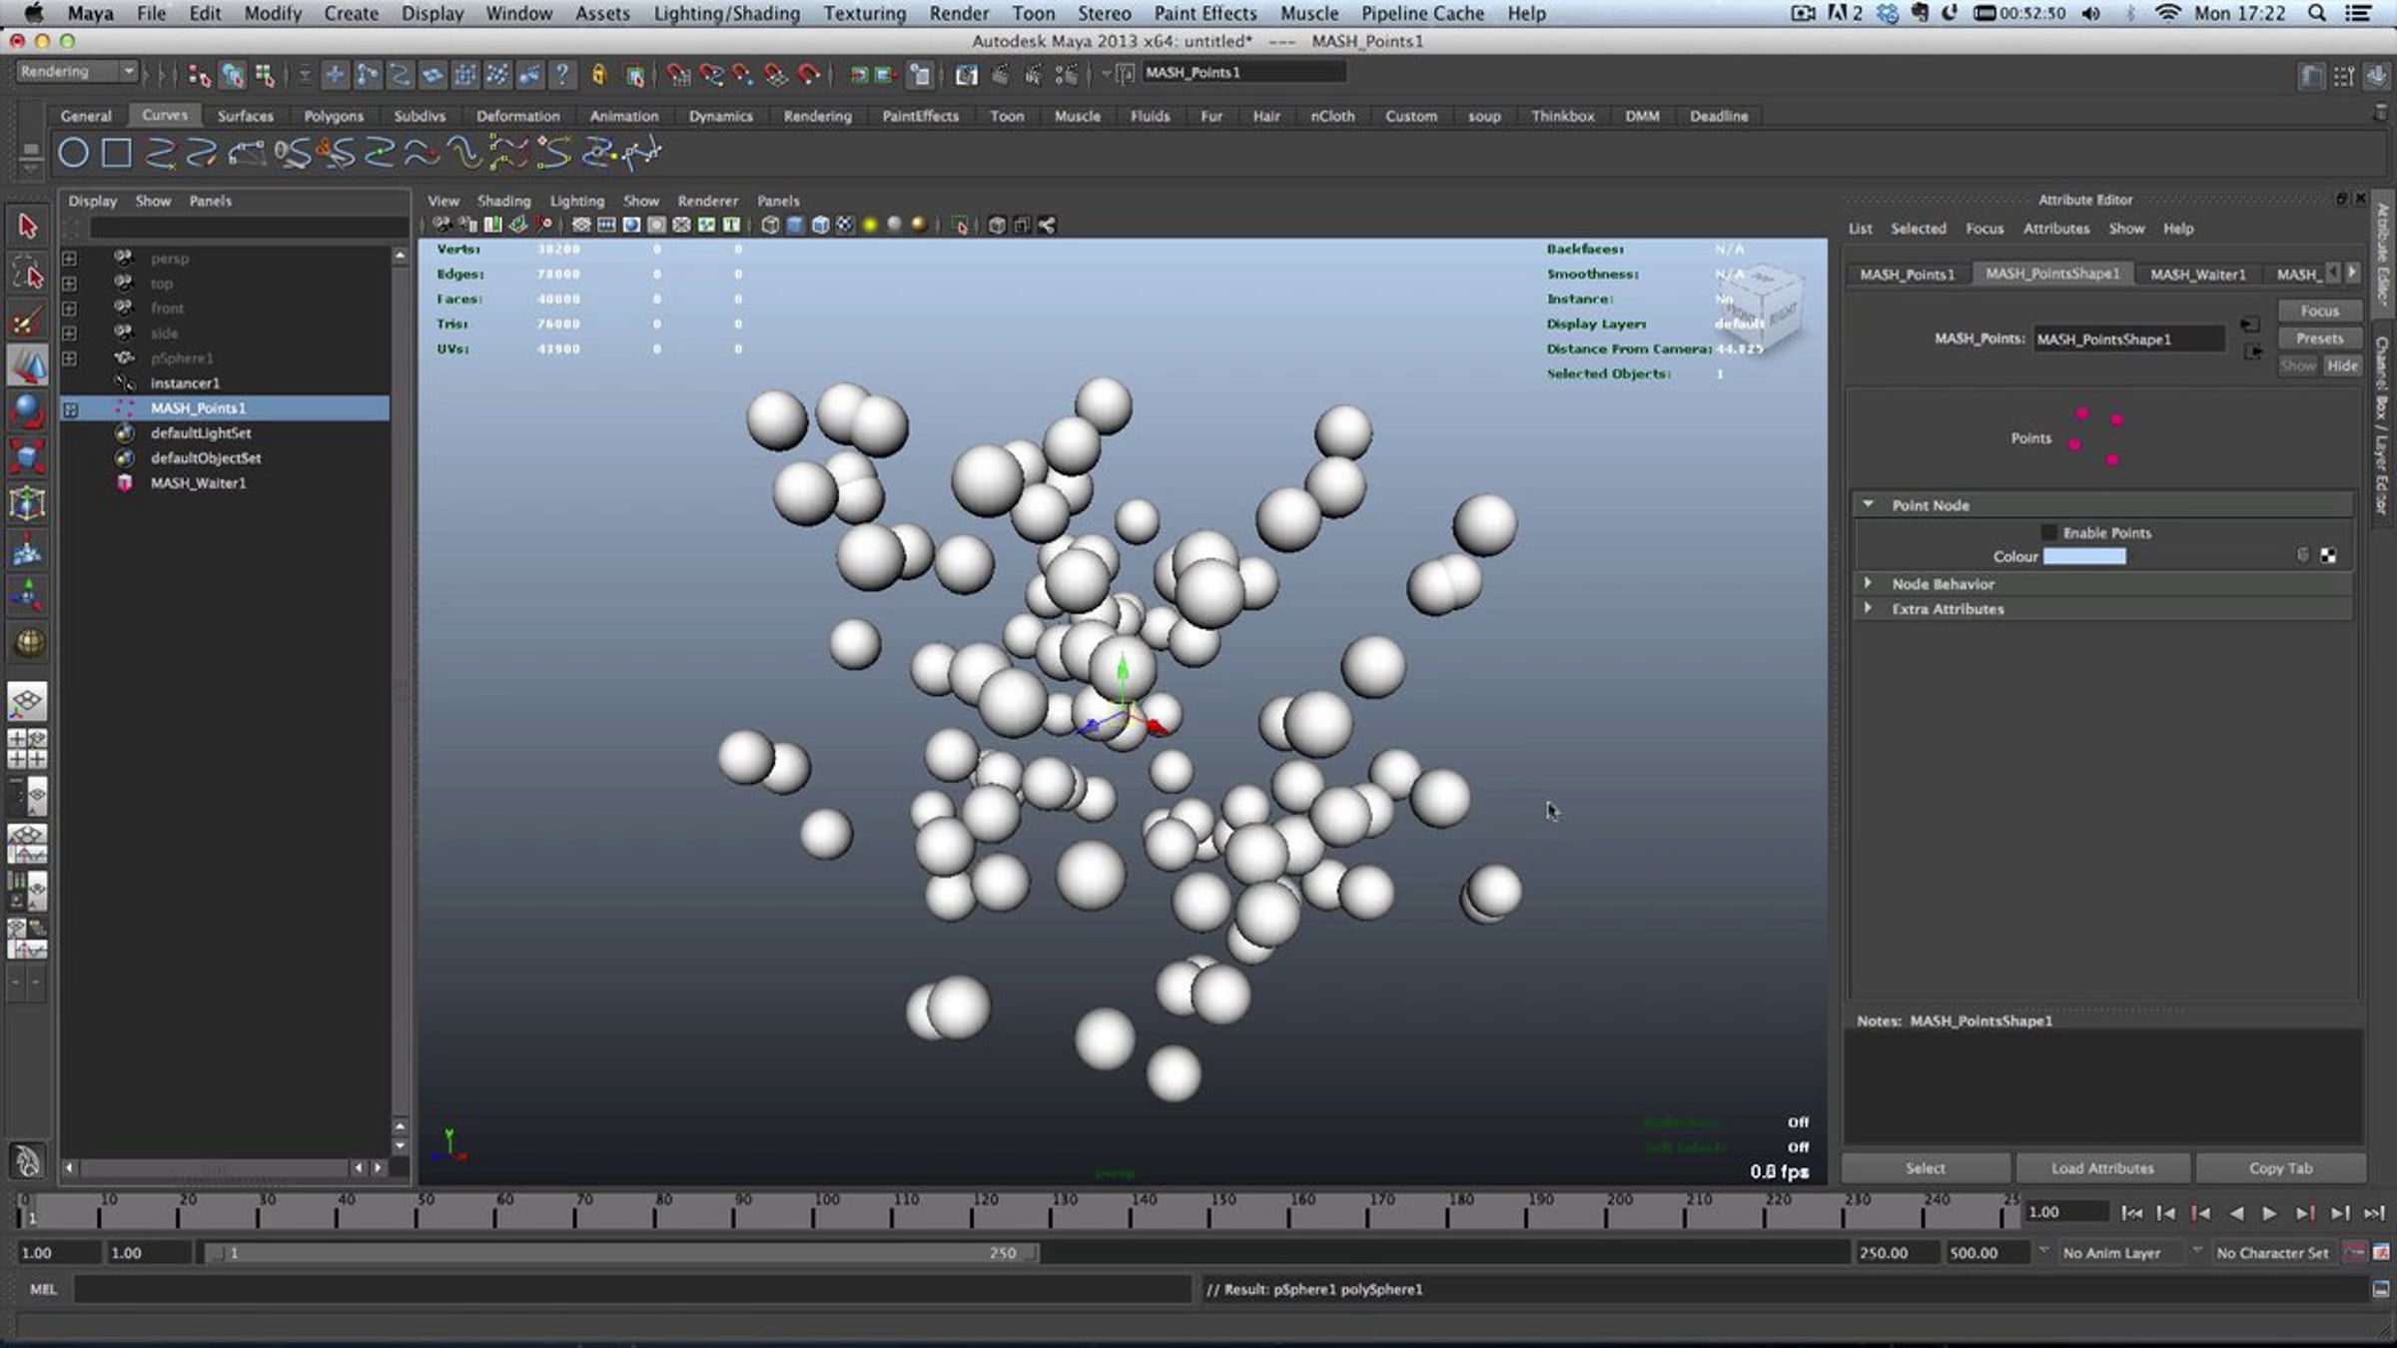Collapse the Point Node section

coord(1868,505)
